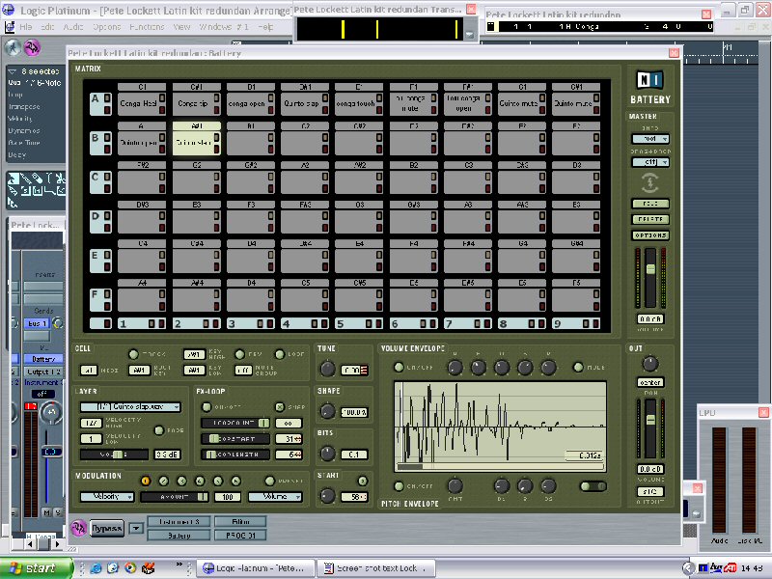The height and width of the screenshot is (579, 772).
Task: Click the Options button in Master section
Action: click(648, 235)
